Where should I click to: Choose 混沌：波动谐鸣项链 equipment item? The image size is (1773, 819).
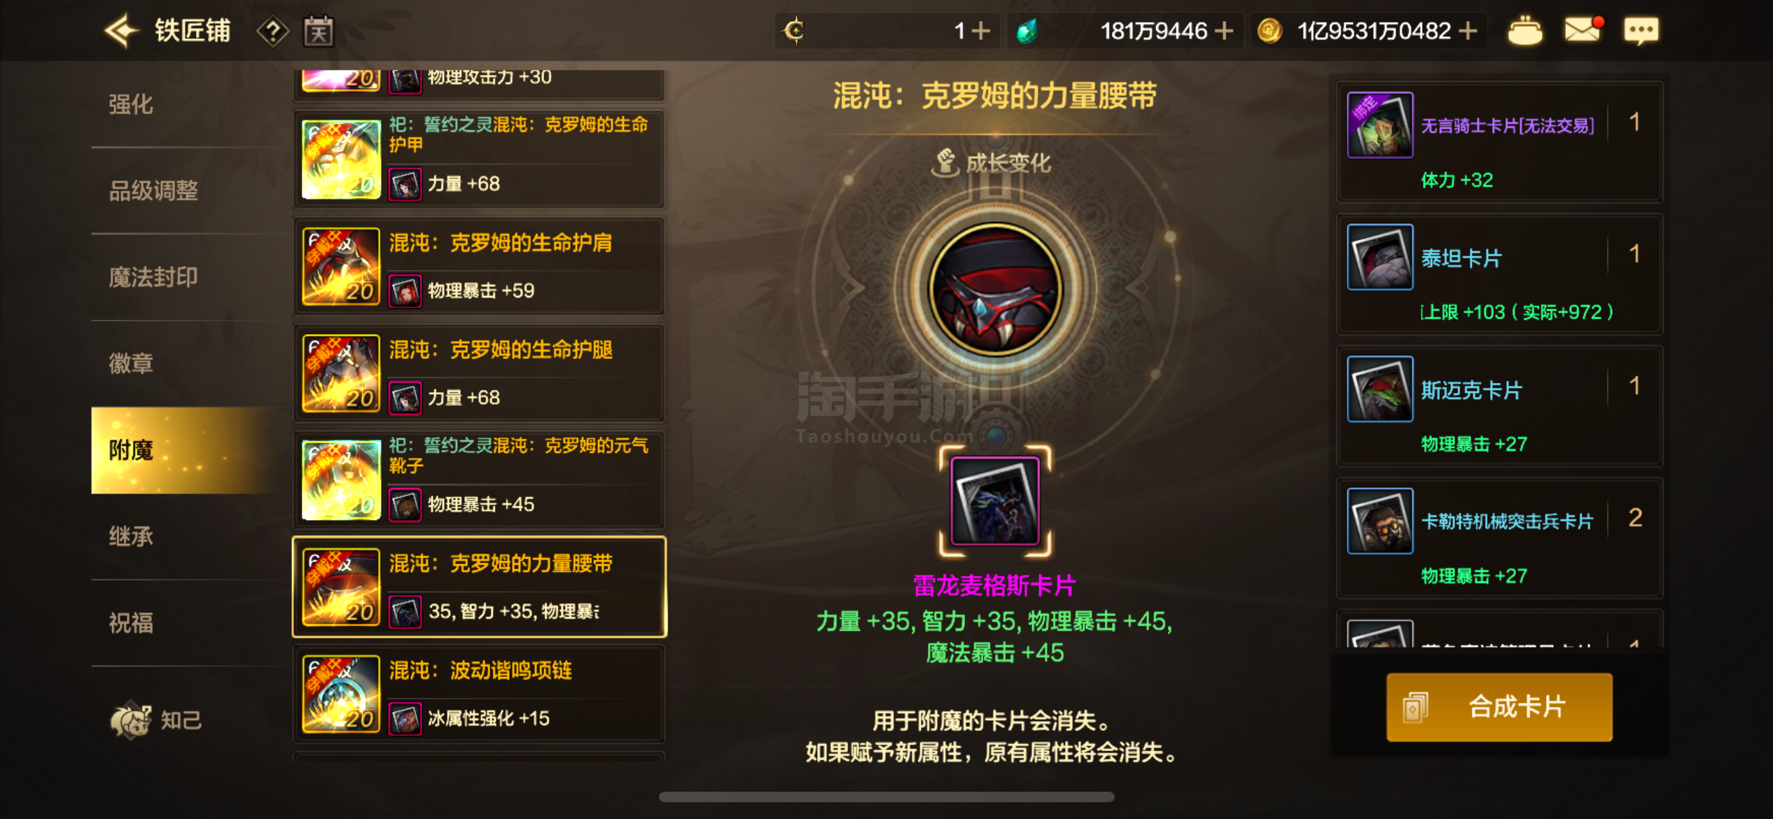pos(479,694)
